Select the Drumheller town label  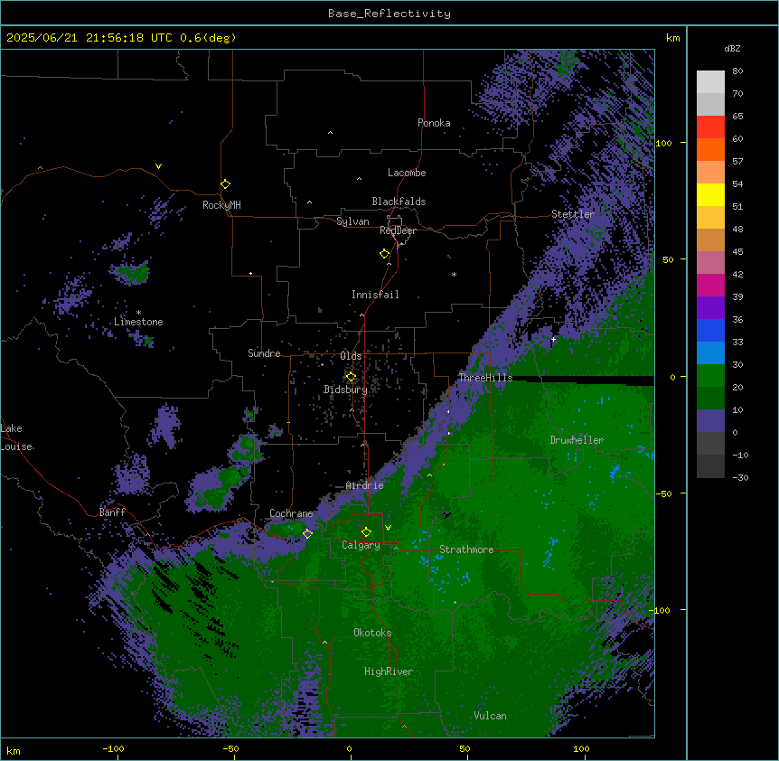(577, 440)
